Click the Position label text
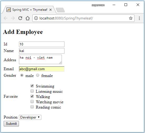145x133 pixels. [11, 117]
